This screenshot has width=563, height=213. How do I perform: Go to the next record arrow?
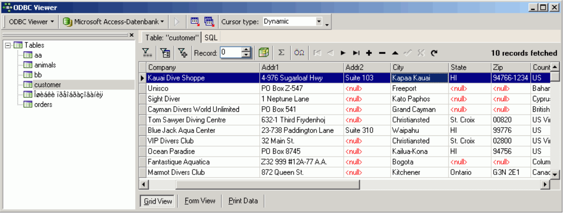(343, 53)
